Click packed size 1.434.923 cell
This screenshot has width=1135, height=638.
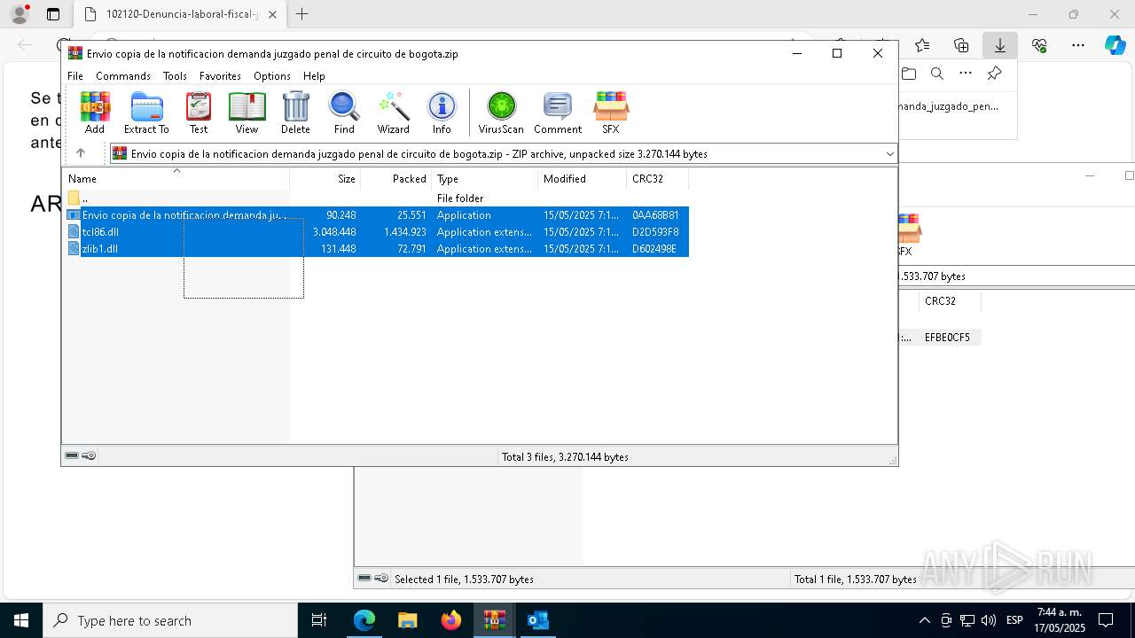click(x=405, y=232)
